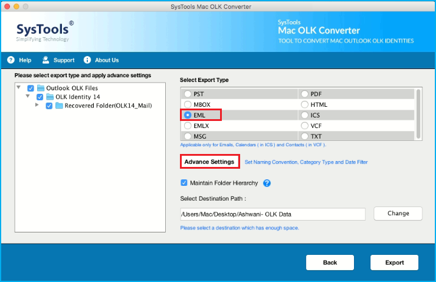436x282 pixels.
Task: Click the Maintain Folder Hierarchy help icon
Action: [267, 183]
